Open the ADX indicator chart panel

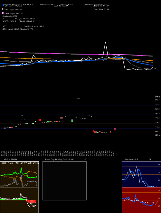coord(19,174)
